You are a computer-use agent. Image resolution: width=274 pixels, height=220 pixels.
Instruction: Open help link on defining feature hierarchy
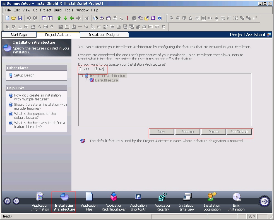(x=39, y=125)
